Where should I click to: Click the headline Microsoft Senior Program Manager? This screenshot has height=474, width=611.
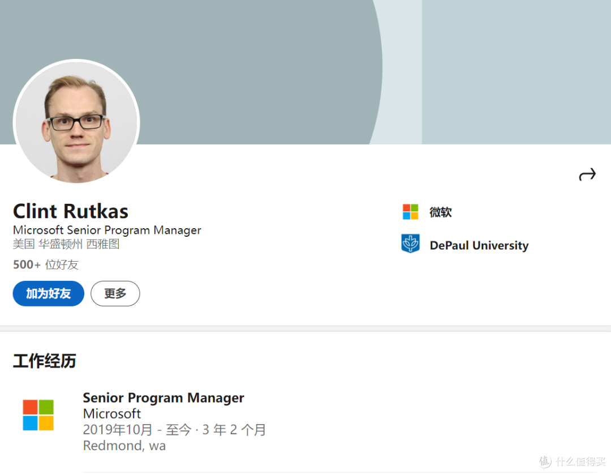[x=107, y=230]
